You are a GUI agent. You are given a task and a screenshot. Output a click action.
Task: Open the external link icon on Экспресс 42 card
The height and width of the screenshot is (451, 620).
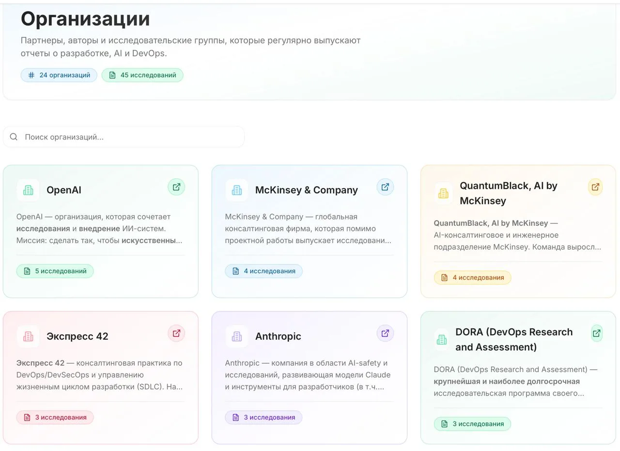point(176,333)
